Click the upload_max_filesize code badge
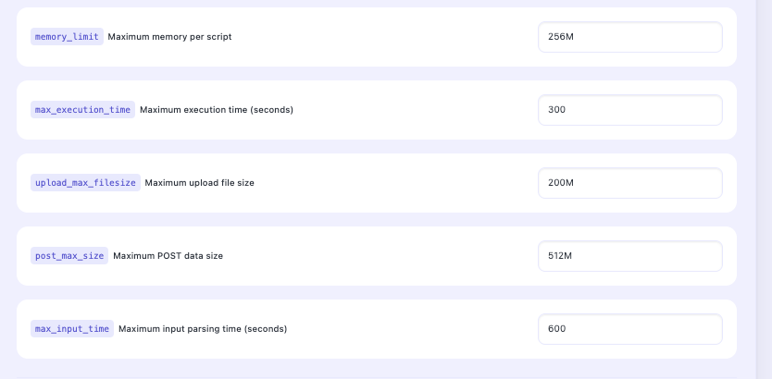This screenshot has width=772, height=379. click(85, 183)
